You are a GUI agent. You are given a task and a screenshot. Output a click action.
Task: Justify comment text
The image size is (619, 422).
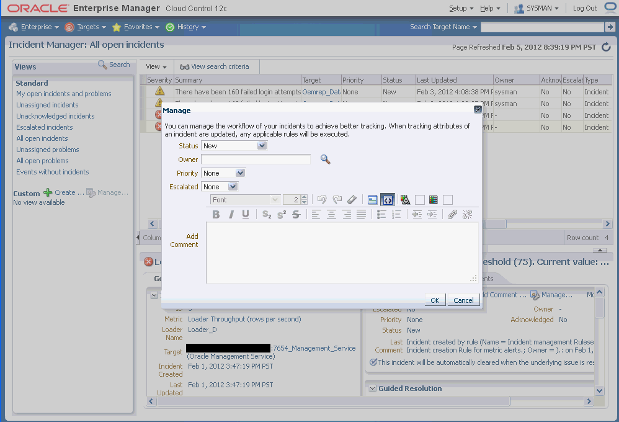361,215
